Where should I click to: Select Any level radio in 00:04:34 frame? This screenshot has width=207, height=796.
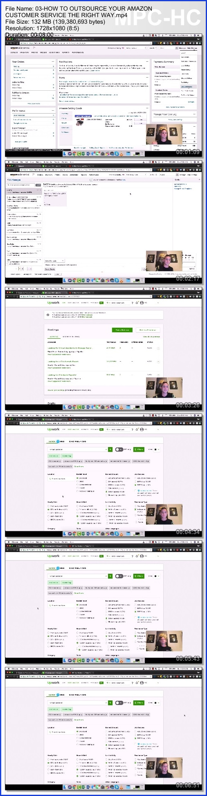78,478
